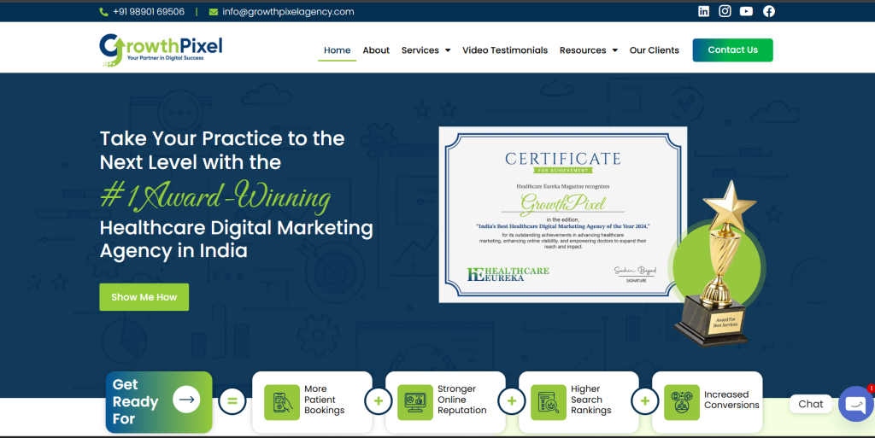875x438 pixels.
Task: Open the YouTube social icon
Action: pyautogui.click(x=746, y=11)
